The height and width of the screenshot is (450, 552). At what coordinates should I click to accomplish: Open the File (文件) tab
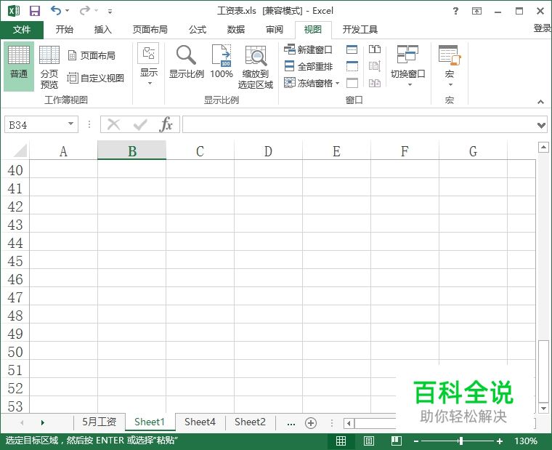click(22, 30)
